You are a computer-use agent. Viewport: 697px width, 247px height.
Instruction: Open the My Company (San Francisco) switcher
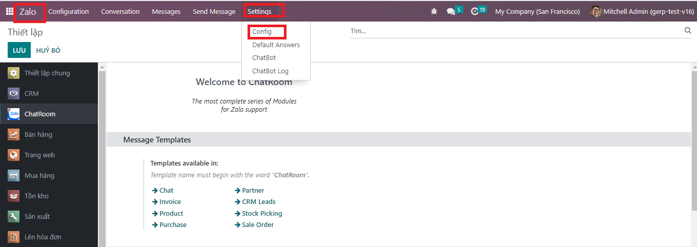(x=537, y=11)
